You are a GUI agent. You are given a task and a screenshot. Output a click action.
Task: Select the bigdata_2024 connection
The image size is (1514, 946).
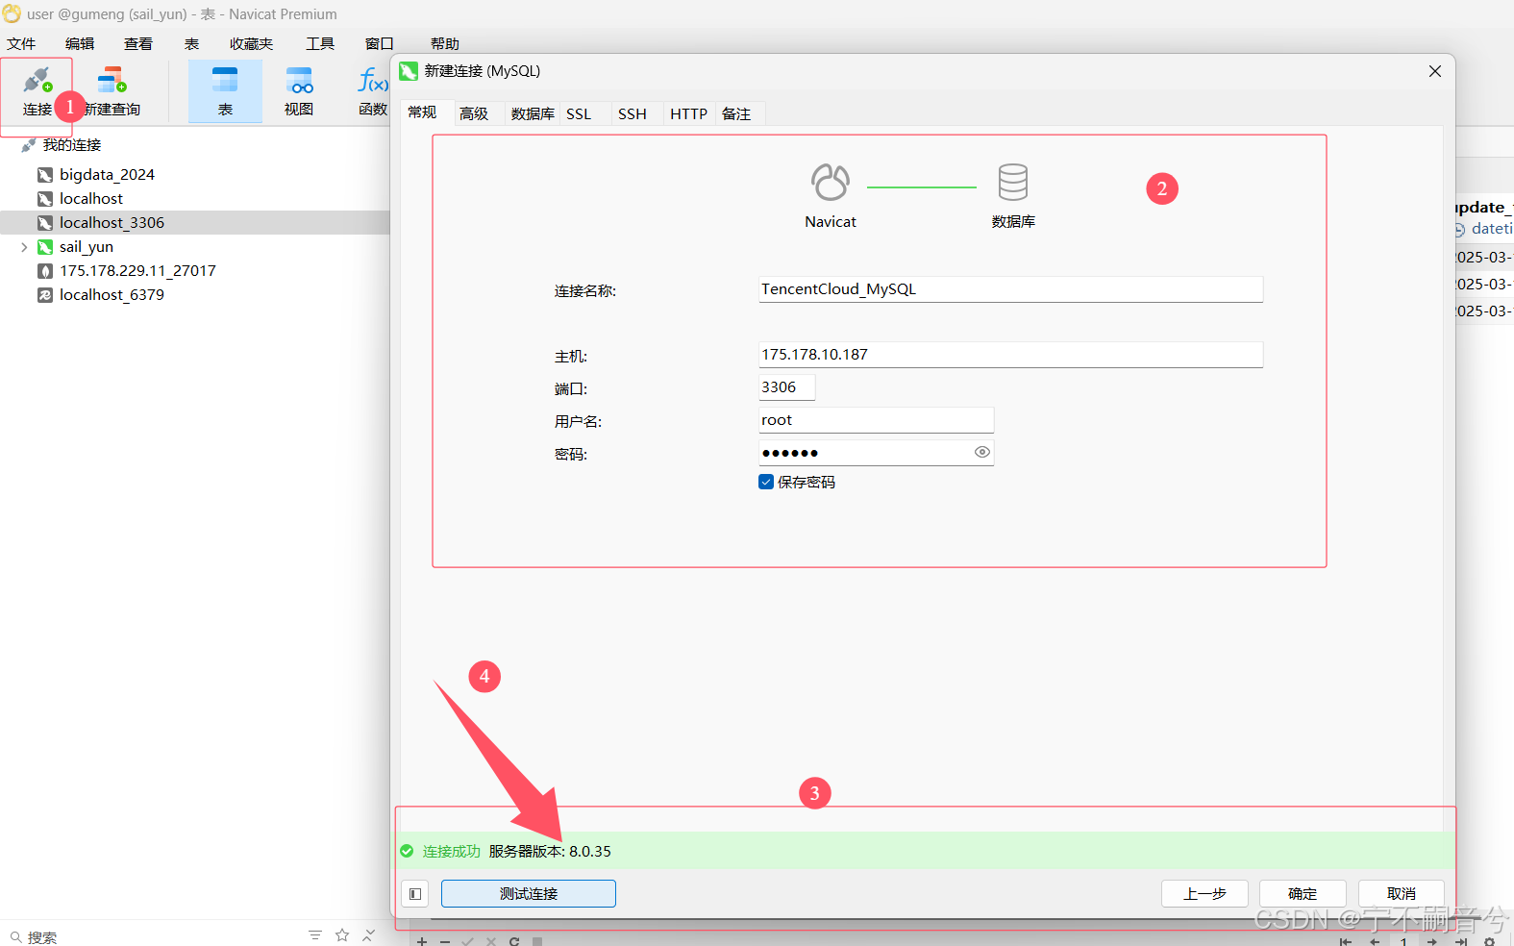coord(107,175)
